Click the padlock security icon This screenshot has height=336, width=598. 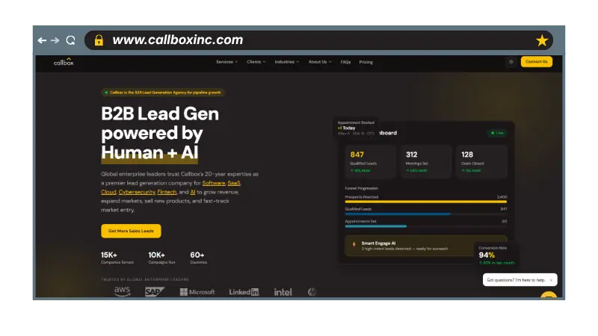tap(99, 40)
